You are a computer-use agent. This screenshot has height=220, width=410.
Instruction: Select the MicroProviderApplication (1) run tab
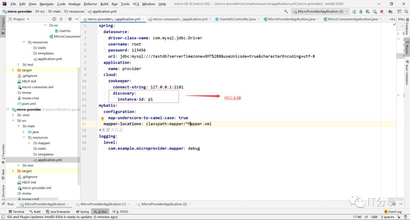(103, 204)
